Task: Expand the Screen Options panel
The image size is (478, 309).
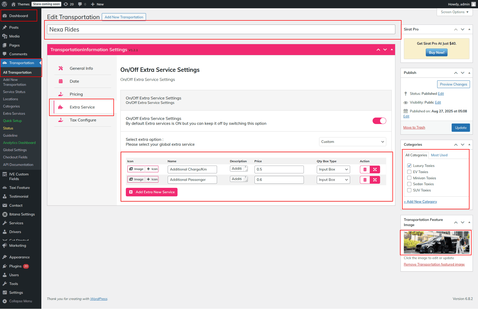Action: tap(454, 12)
